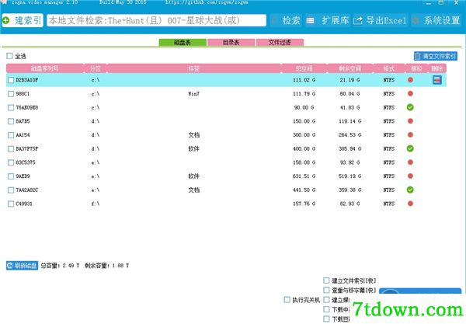The height and width of the screenshot is (324, 466).
Task: Click the red status dot for 83C5375
Action: [410, 162]
